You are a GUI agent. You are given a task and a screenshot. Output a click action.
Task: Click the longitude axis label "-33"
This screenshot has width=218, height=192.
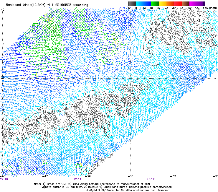pyautogui.click(x=173, y=176)
